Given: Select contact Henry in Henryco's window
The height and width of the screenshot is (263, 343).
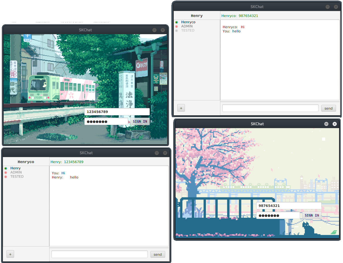Looking at the screenshot, I should click(x=15, y=168).
